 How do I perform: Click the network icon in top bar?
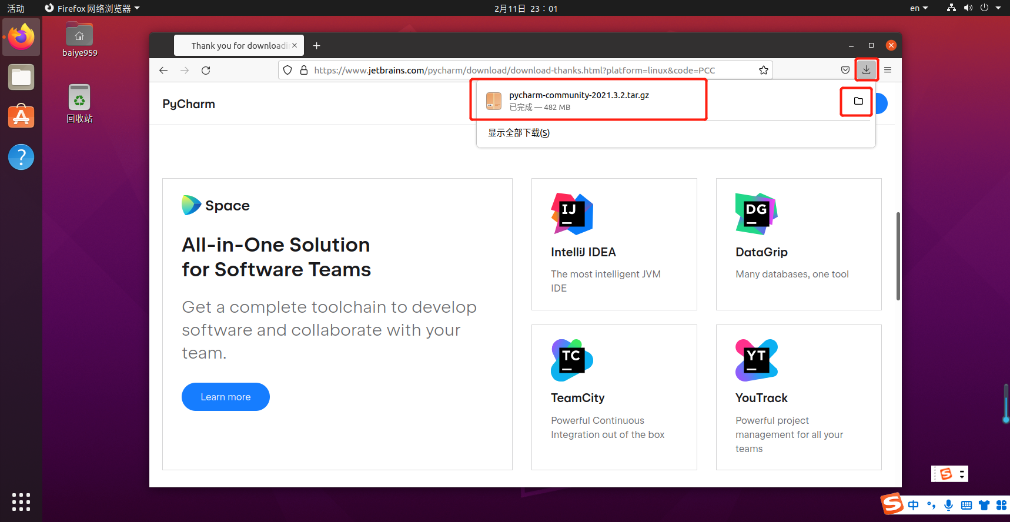[x=951, y=8]
